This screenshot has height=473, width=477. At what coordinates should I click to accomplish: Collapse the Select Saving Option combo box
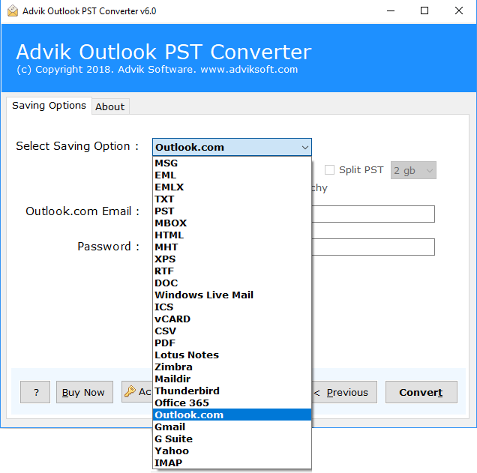(x=232, y=147)
